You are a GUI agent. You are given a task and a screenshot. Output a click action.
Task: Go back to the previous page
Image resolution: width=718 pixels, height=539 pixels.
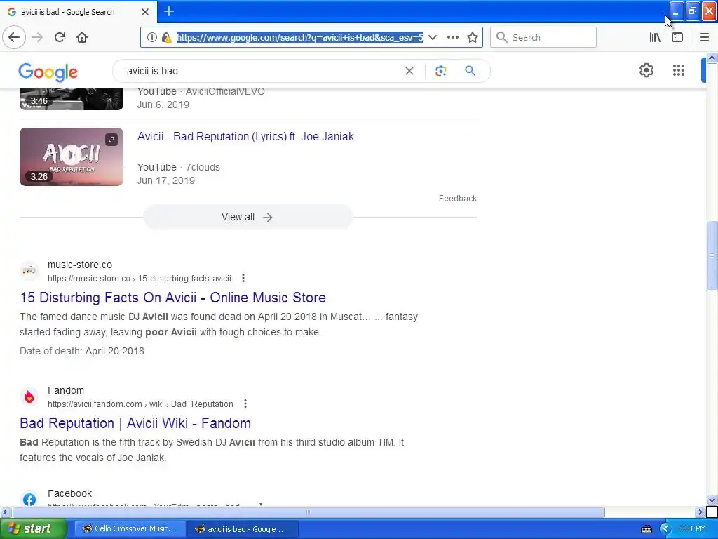point(14,37)
